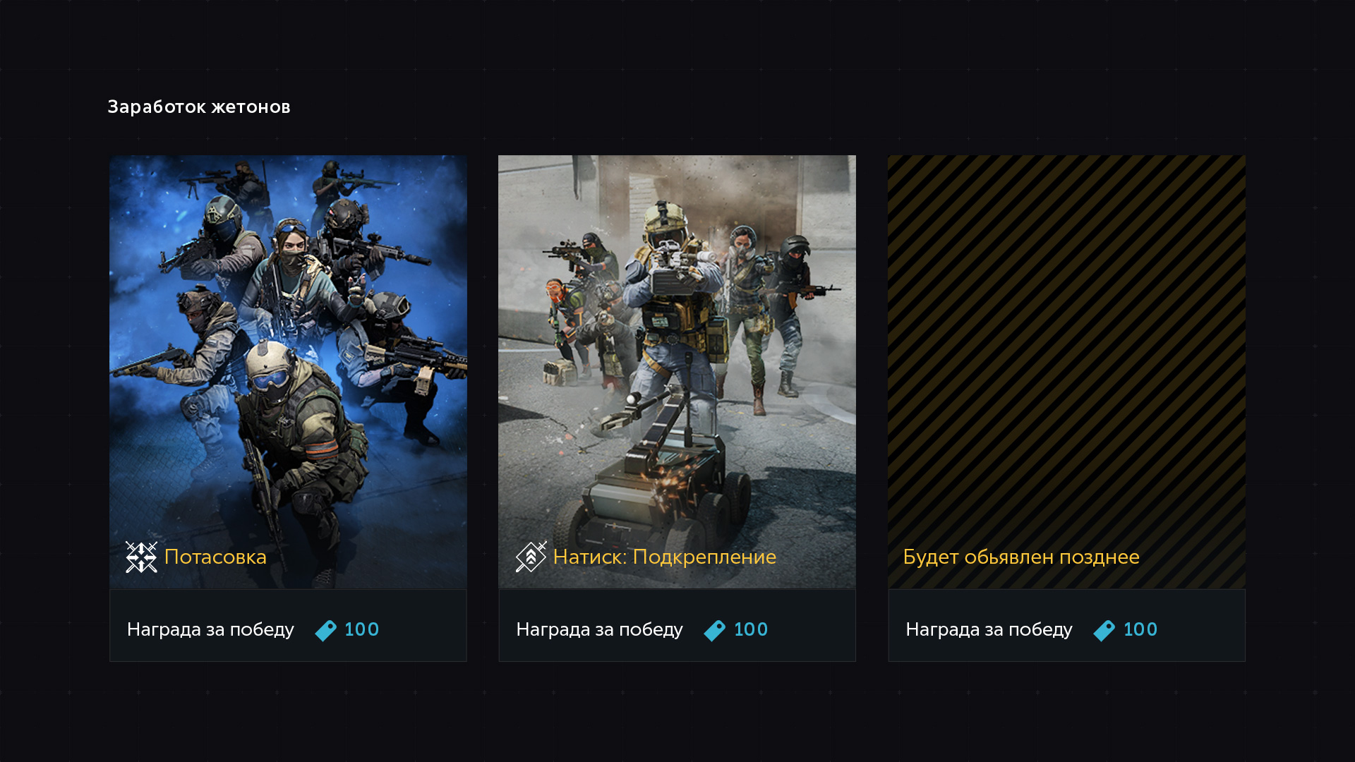Screen dimensions: 1355x762
Task: Click Награда за победу under Натиск: Подкрепление
Action: pyautogui.click(x=600, y=629)
